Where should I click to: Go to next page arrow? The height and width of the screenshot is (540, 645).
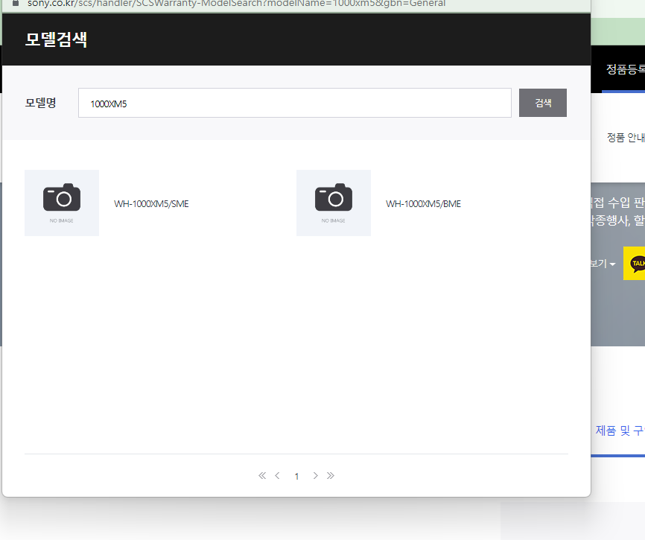pos(316,476)
